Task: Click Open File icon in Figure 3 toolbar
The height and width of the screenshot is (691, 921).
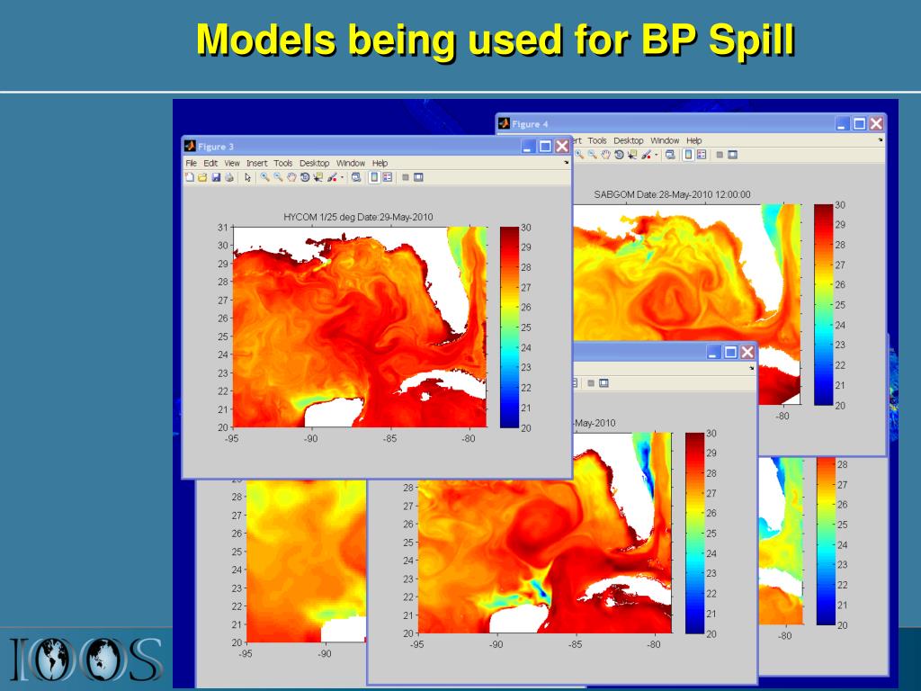Action: 202,177
